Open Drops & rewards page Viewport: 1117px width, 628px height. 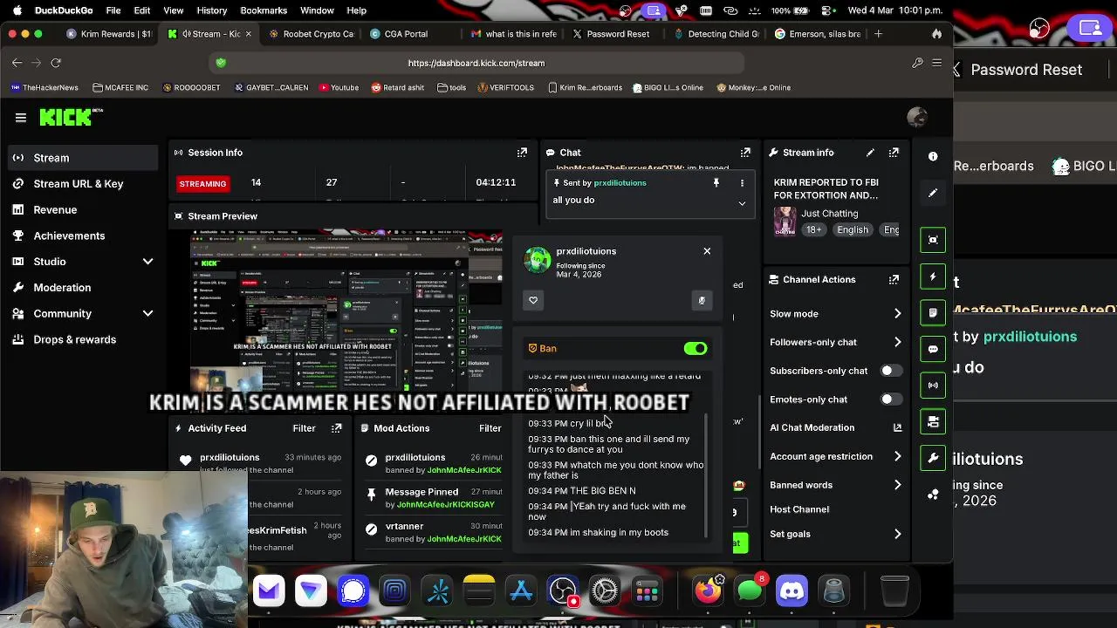[x=83, y=339]
